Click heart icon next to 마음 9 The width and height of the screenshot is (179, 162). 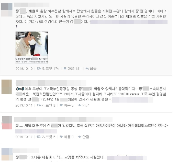[x=61, y=137]
